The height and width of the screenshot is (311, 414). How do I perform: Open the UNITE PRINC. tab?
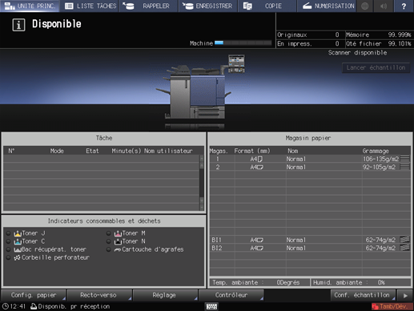(30, 6)
